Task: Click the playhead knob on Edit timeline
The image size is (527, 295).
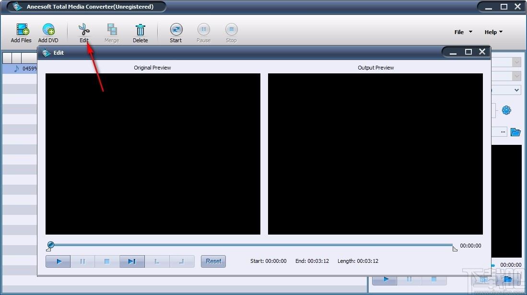Action: (51, 245)
